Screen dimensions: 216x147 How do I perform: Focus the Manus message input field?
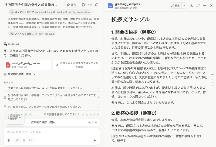[x=51, y=132]
